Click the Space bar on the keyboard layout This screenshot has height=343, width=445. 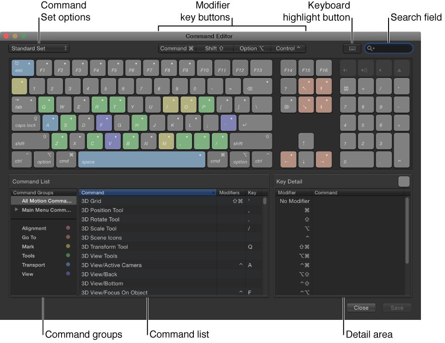(x=141, y=159)
